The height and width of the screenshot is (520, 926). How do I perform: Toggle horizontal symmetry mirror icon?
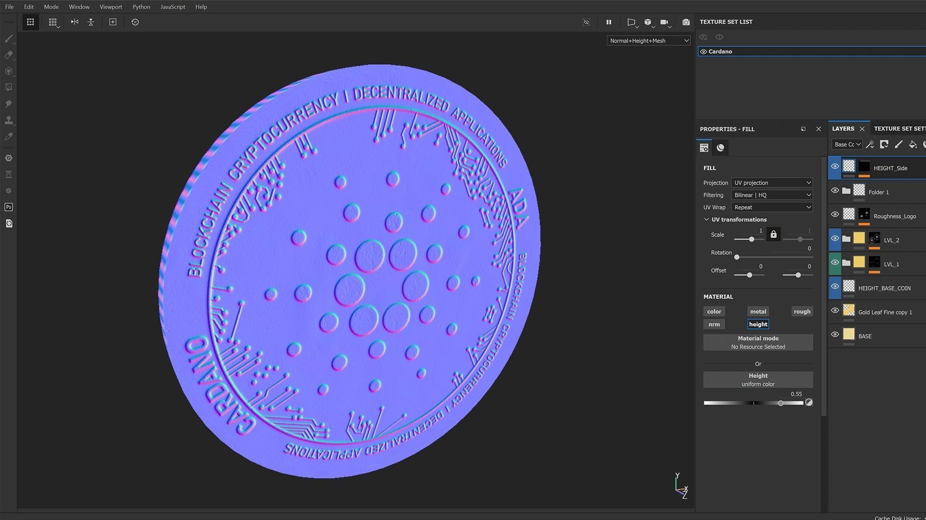[x=74, y=22]
